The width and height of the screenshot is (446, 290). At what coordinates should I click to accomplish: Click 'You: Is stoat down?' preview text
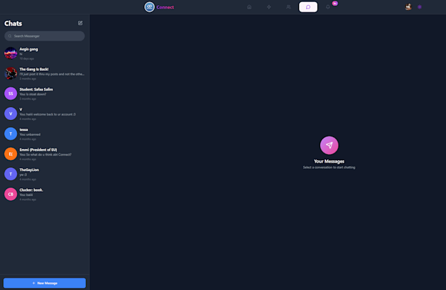click(x=33, y=94)
